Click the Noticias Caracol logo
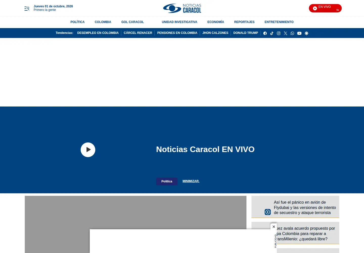This screenshot has width=364, height=253. (182, 8)
